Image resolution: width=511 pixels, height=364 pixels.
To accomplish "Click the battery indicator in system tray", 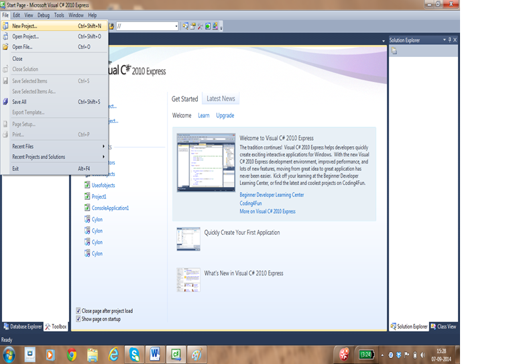I will (x=366, y=355).
